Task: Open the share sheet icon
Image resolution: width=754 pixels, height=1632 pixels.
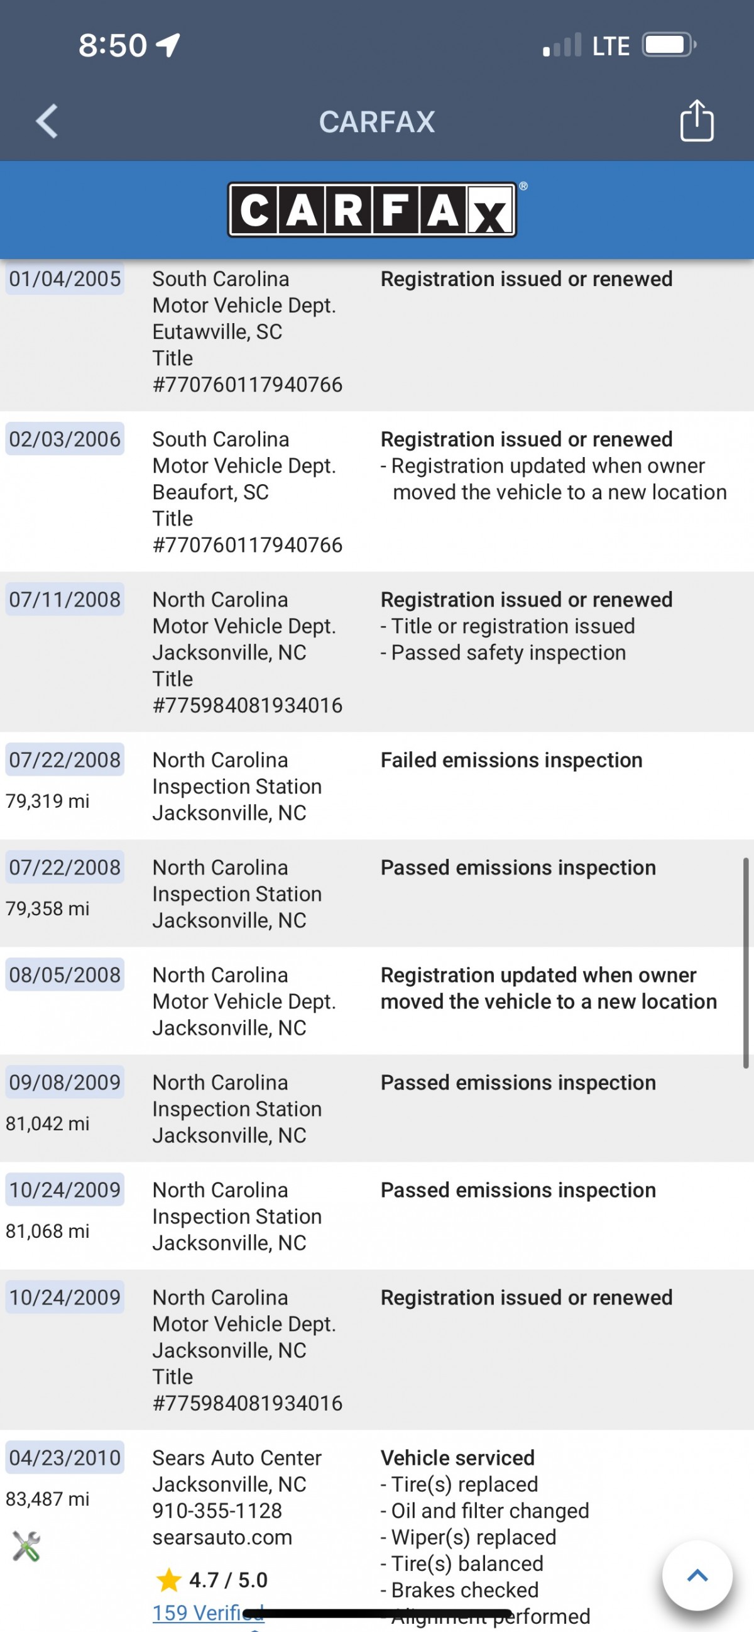Action: tap(696, 120)
